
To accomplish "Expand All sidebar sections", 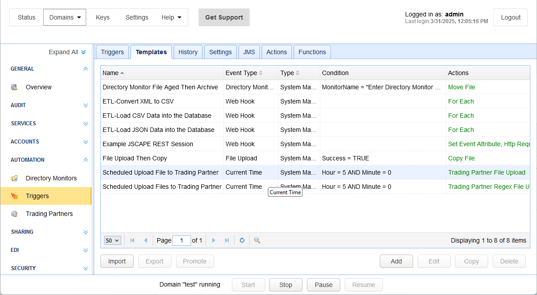I will [68, 52].
